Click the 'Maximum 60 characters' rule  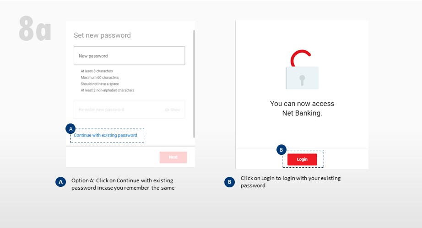click(x=99, y=78)
